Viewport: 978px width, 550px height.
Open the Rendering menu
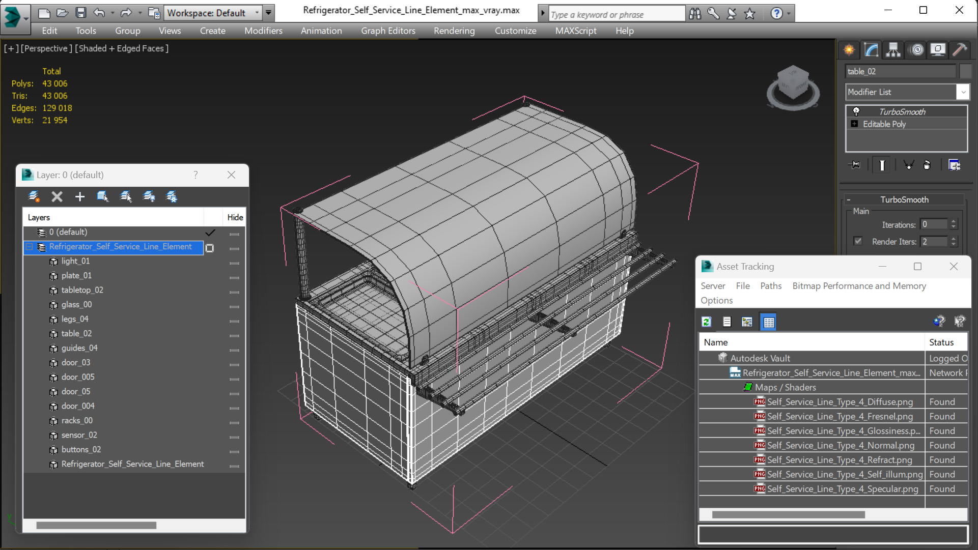[454, 31]
